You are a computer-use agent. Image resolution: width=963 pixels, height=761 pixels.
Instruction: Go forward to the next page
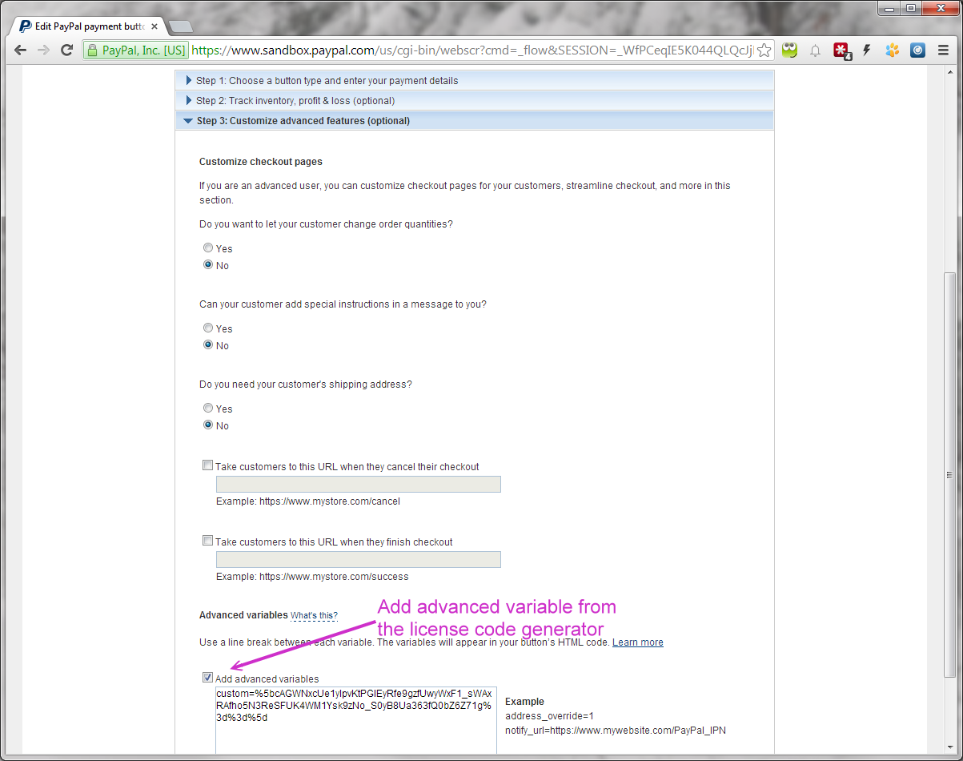tap(43, 50)
